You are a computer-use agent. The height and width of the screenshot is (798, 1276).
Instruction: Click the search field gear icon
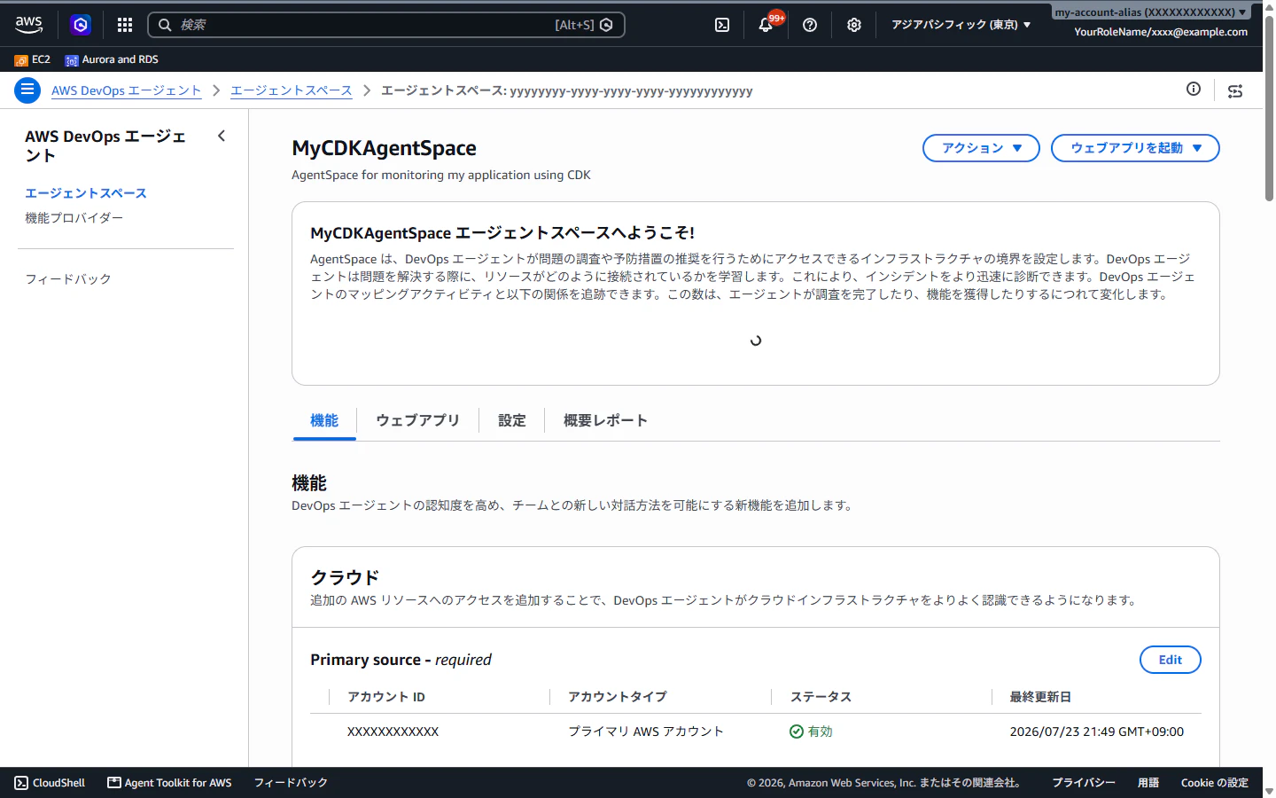(x=607, y=25)
